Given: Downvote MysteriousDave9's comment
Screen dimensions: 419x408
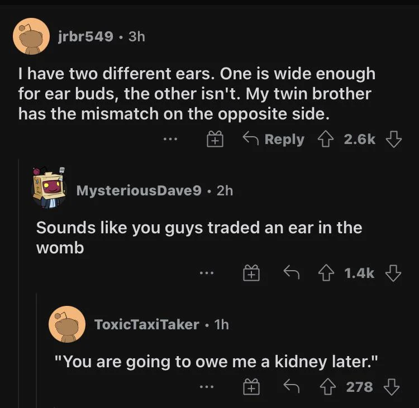Looking at the screenshot, I should 394,273.
